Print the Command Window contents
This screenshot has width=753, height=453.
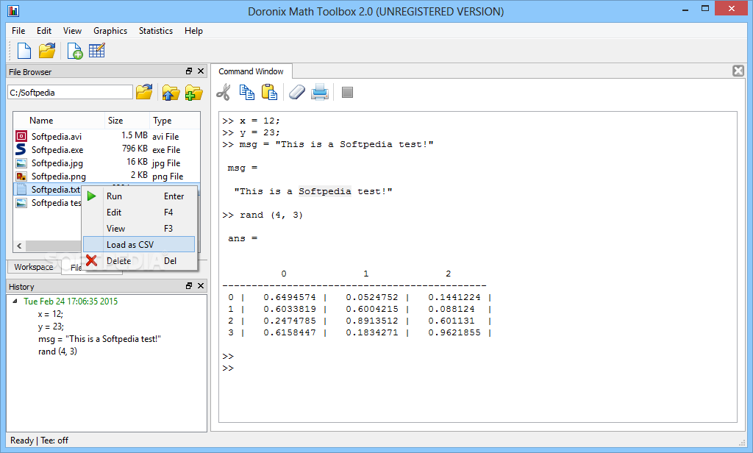[x=320, y=92]
